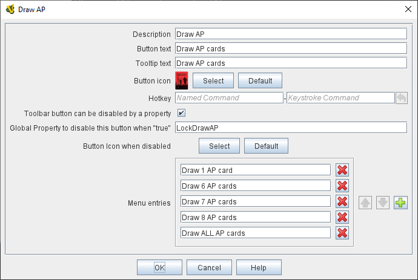Click the Global Property field 'LockDrawAP'

(290, 128)
